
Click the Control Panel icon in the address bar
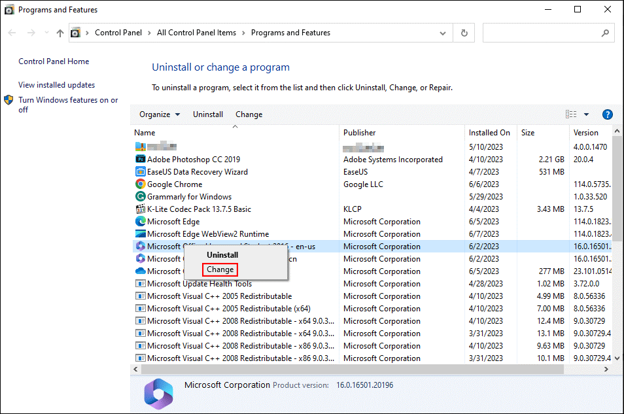click(76, 33)
